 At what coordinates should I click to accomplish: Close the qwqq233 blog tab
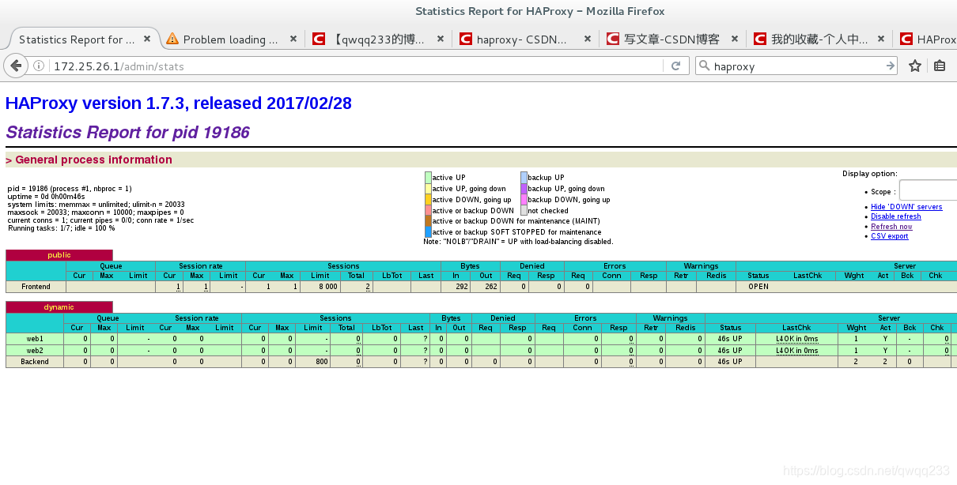coord(441,39)
